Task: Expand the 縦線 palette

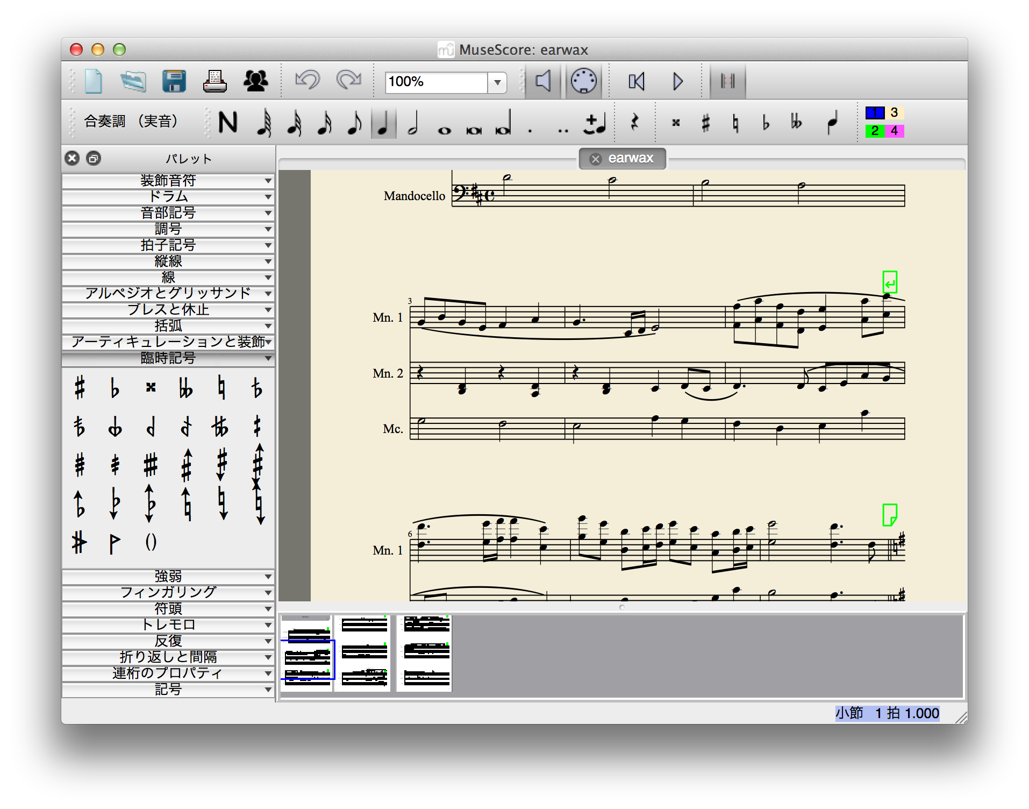Action: (x=168, y=261)
